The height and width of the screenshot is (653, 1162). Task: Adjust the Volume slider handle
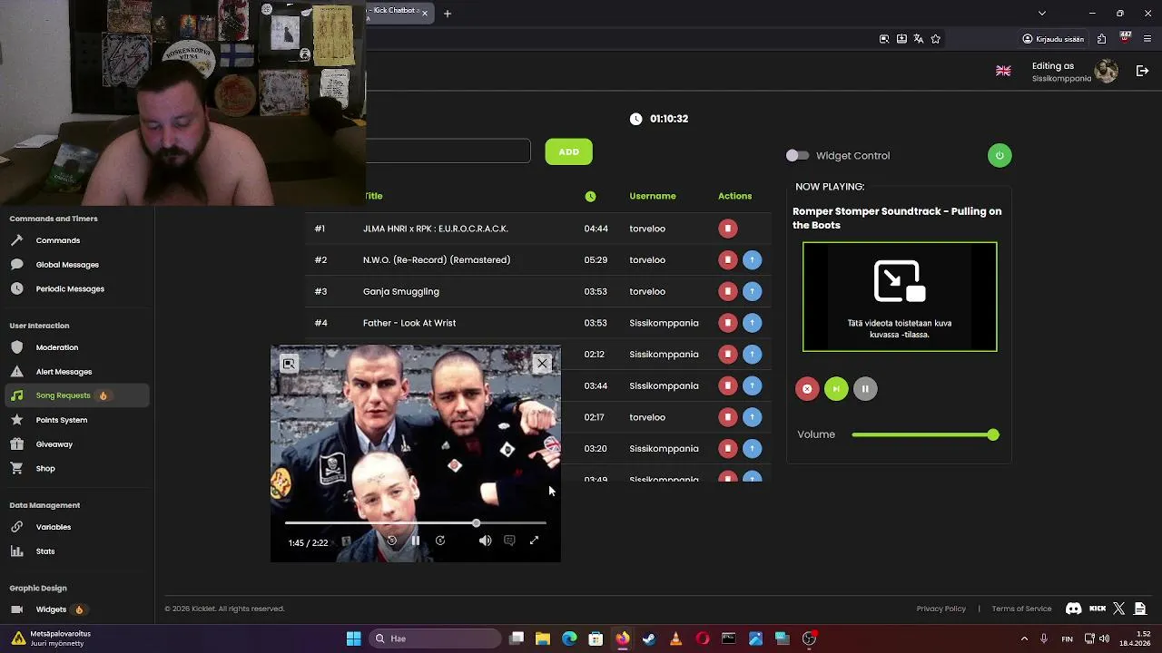(993, 435)
